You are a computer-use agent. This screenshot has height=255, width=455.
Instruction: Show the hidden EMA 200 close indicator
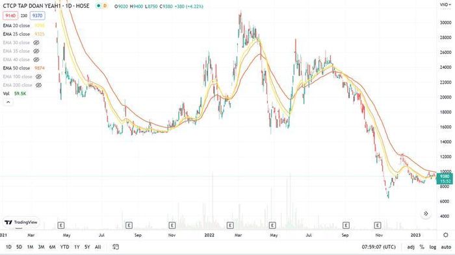point(38,85)
